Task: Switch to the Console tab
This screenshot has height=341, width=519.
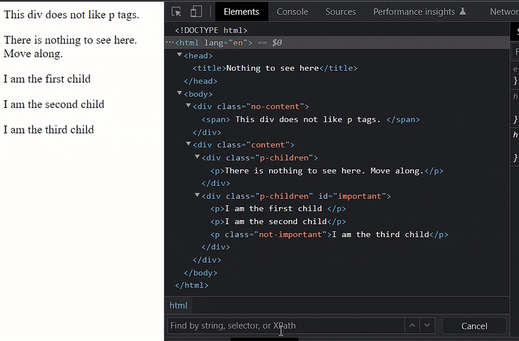Action: 293,12
